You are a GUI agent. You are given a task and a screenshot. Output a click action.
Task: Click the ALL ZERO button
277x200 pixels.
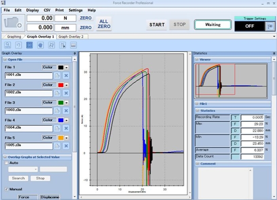pos(103,24)
